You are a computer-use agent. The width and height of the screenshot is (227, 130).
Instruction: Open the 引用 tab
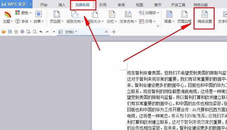coord(103,5)
